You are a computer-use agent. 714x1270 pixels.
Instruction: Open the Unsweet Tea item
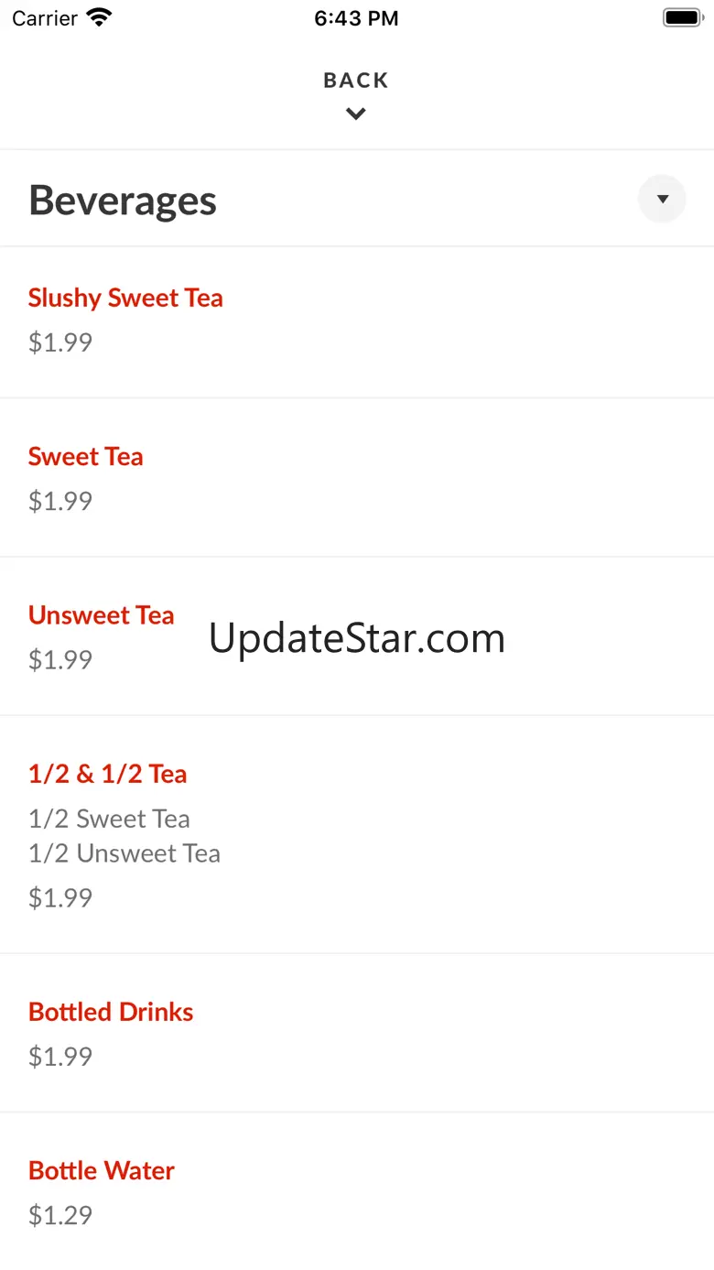102,614
